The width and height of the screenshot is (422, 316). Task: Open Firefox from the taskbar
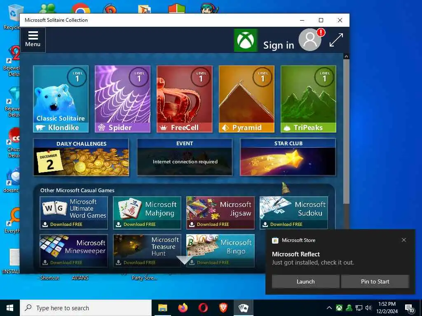coord(183,308)
